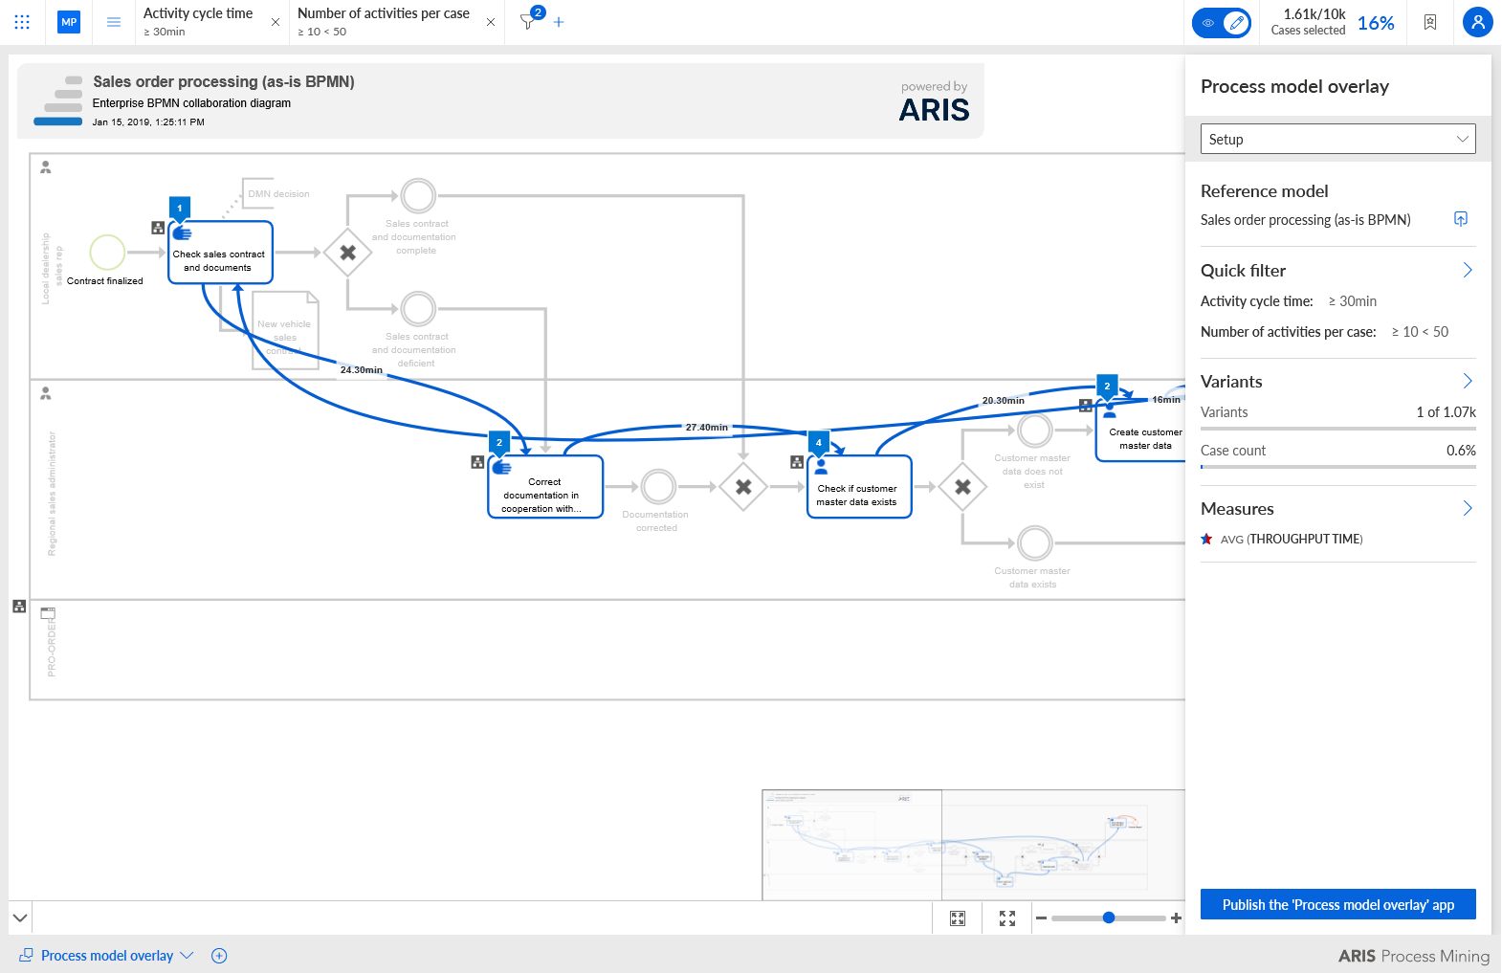The width and height of the screenshot is (1502, 973).
Task: Expand the Measures section
Action: pyautogui.click(x=1468, y=509)
